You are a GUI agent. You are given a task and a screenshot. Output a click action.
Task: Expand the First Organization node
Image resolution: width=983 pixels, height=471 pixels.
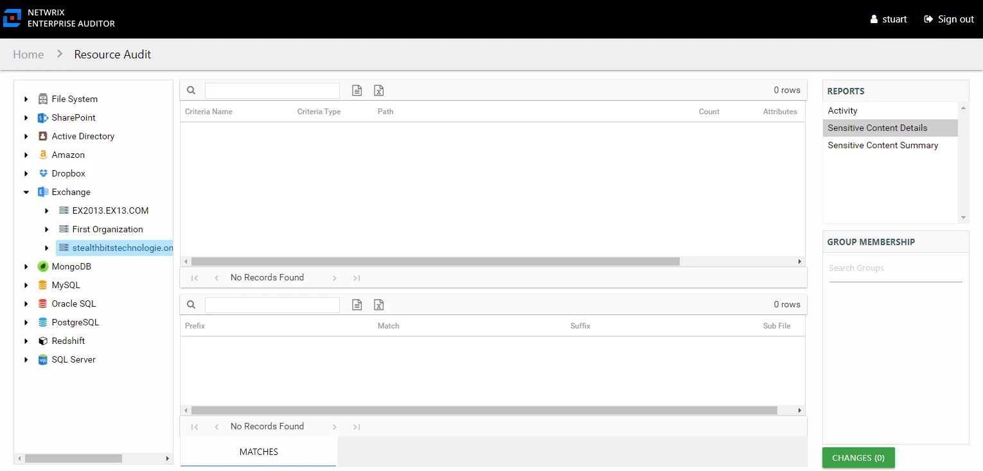click(47, 229)
